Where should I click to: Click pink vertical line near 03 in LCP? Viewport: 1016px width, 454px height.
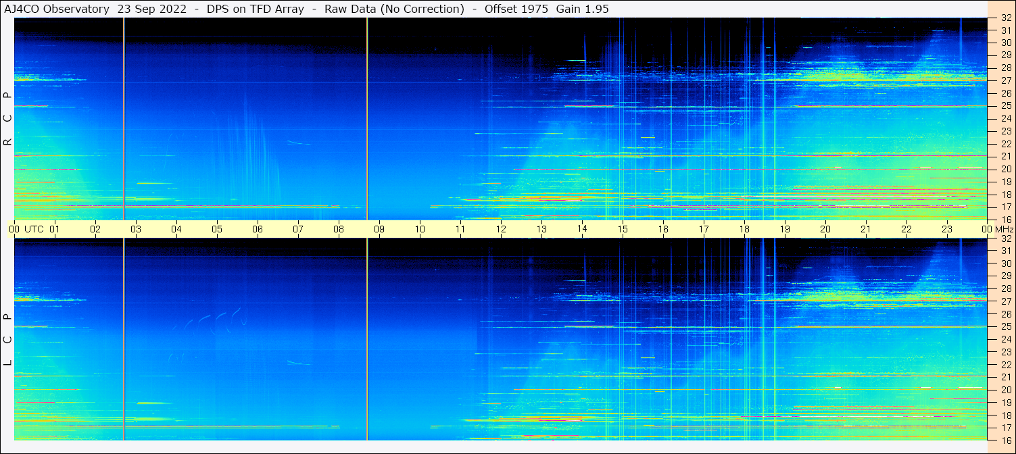pos(124,339)
